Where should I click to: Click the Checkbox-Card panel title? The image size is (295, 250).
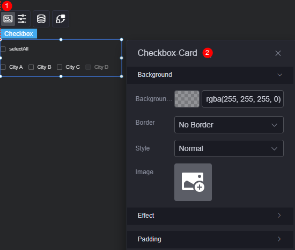click(167, 53)
